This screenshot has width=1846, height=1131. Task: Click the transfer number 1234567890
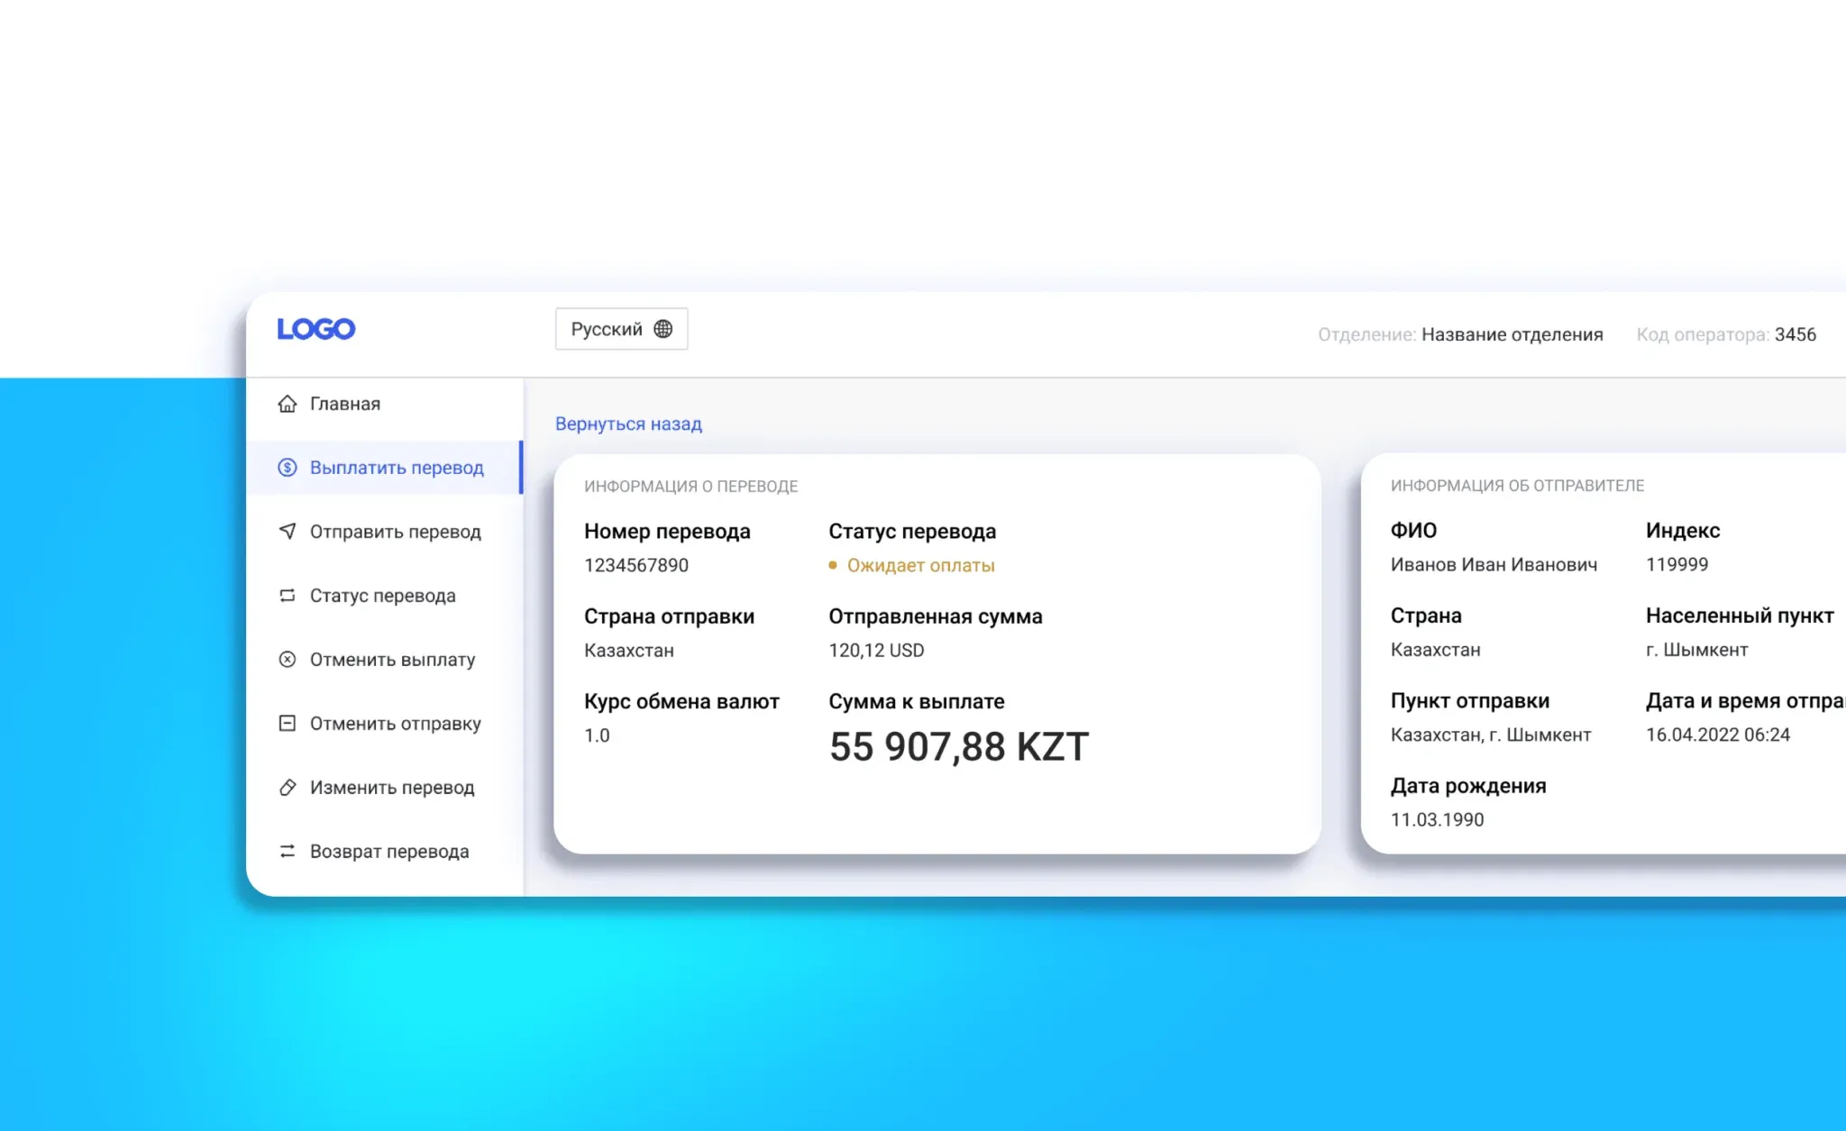635,566
